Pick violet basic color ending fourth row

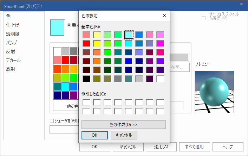tap(160, 61)
